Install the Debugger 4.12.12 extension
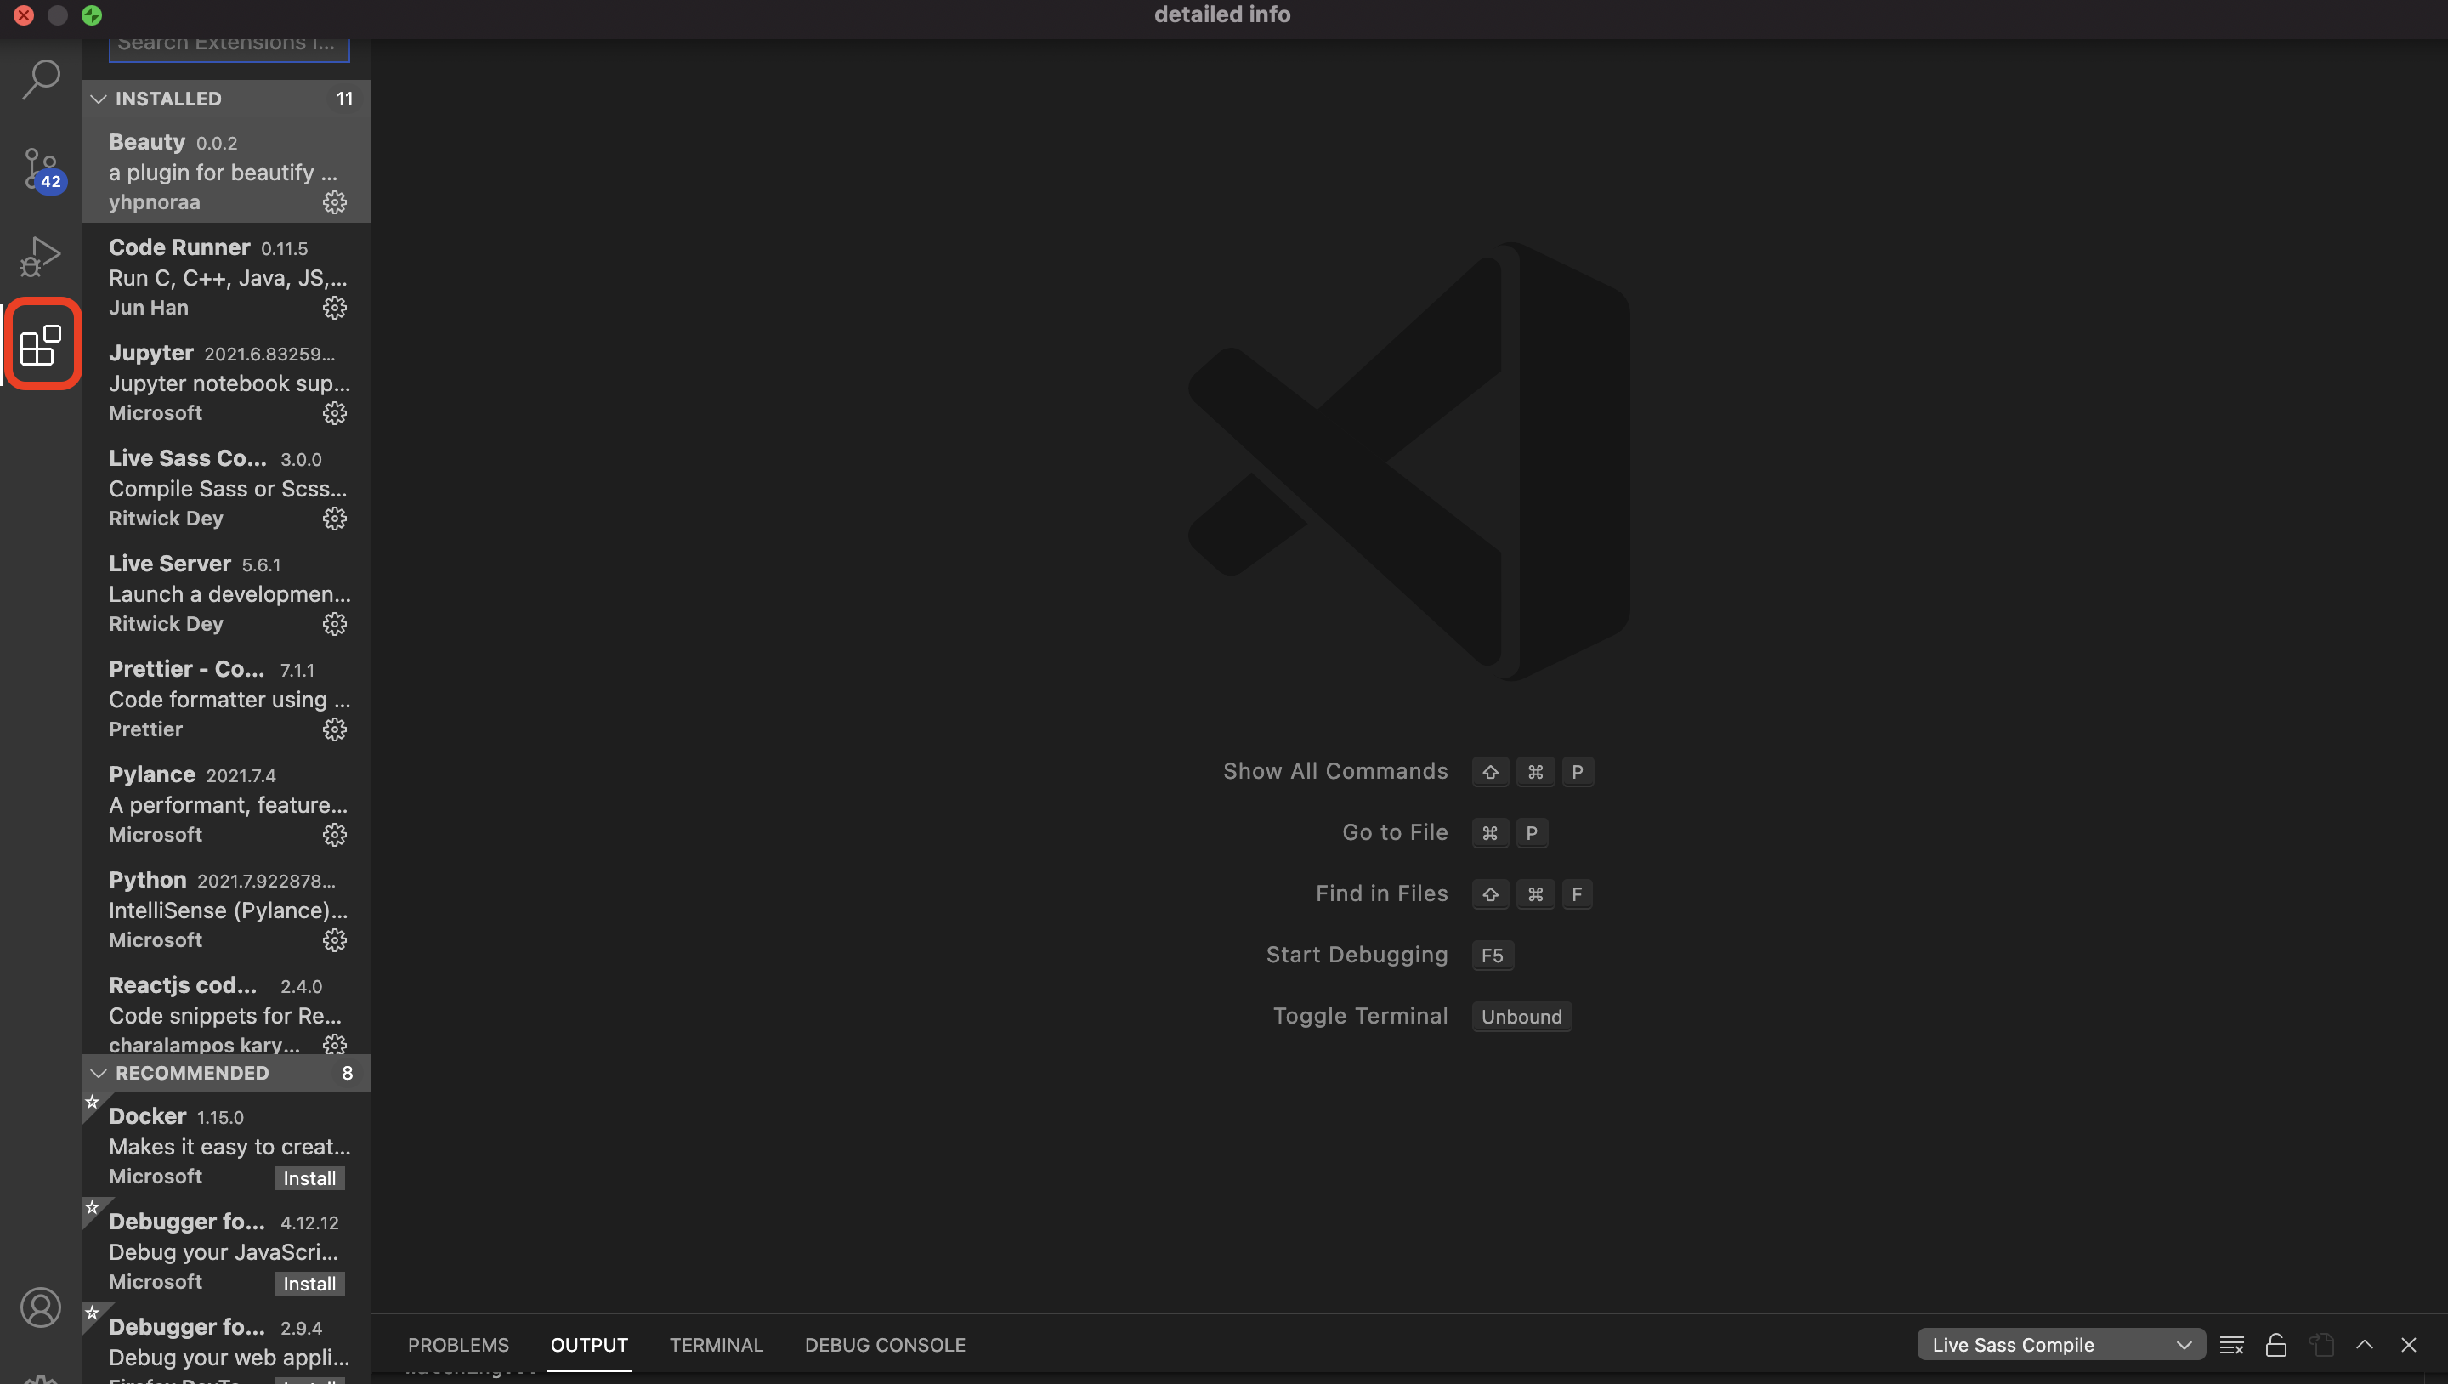Viewport: 2448px width, 1384px height. [309, 1285]
